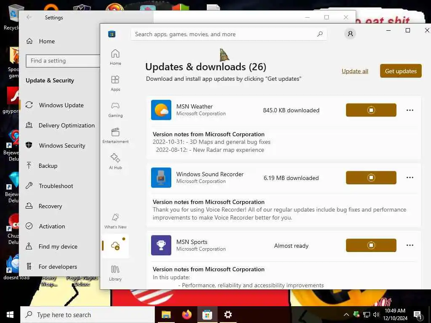The height and width of the screenshot is (323, 431).
Task: Click the MSN Sports trophy icon
Action: pyautogui.click(x=161, y=245)
